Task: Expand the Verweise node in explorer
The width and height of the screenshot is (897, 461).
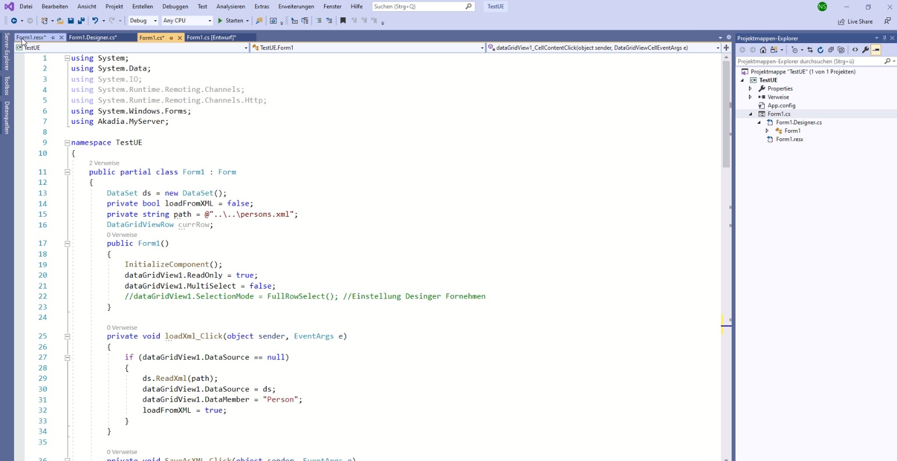Action: [750, 97]
